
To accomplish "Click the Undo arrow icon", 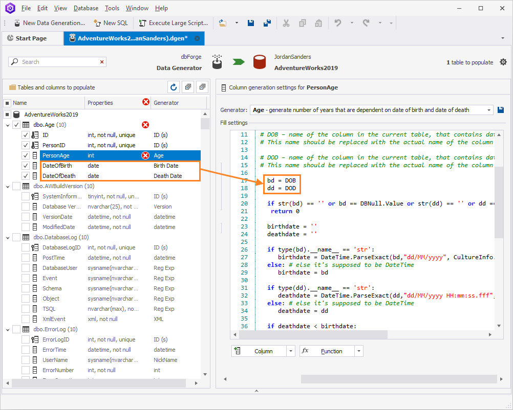I will click(x=337, y=23).
